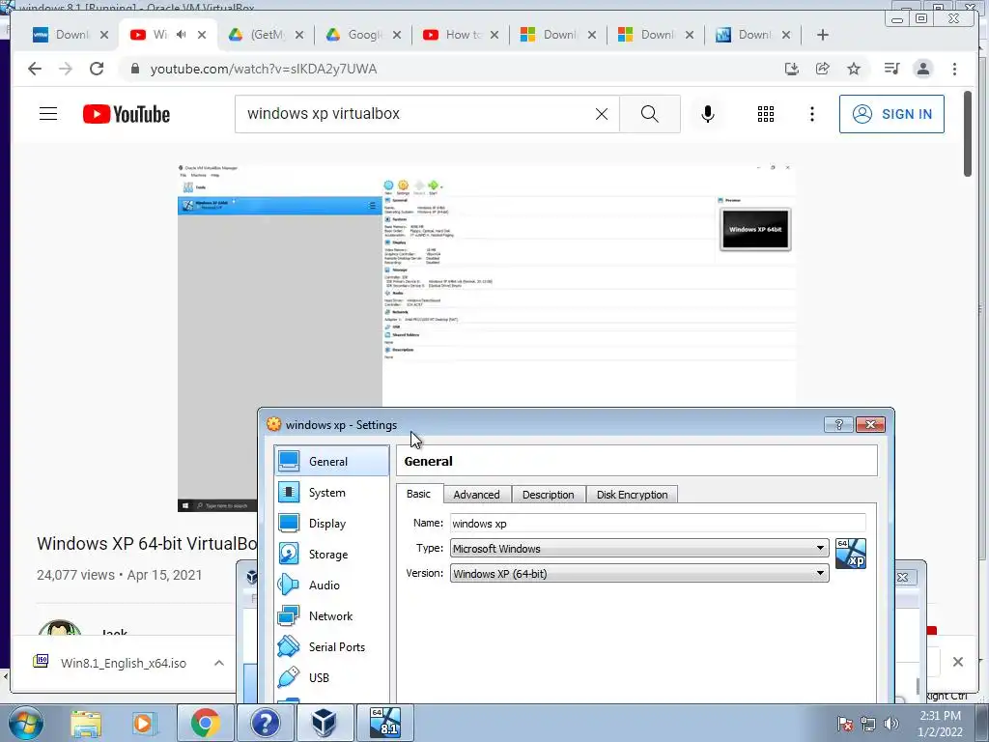
Task: Open the Windows 8.1 VM taskbar icon
Action: pos(385,723)
